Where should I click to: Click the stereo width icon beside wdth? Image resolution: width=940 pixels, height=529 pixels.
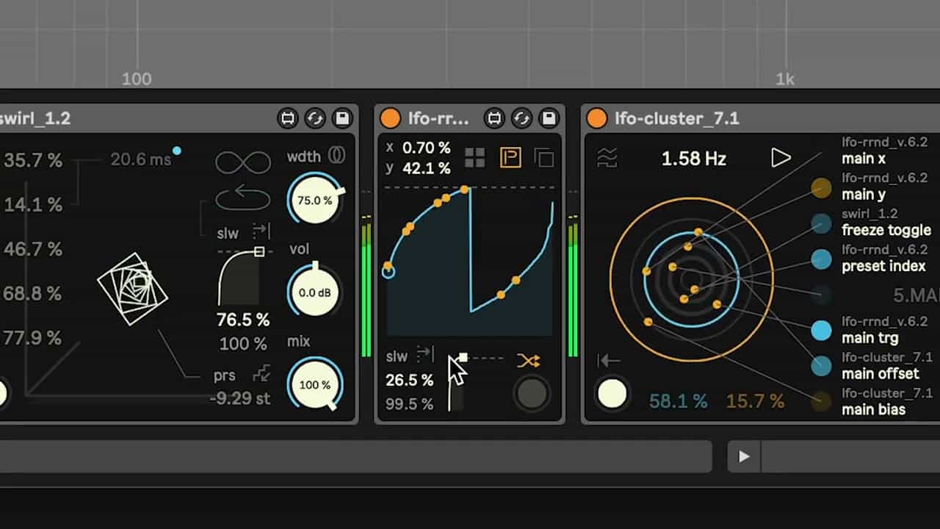[x=336, y=155]
